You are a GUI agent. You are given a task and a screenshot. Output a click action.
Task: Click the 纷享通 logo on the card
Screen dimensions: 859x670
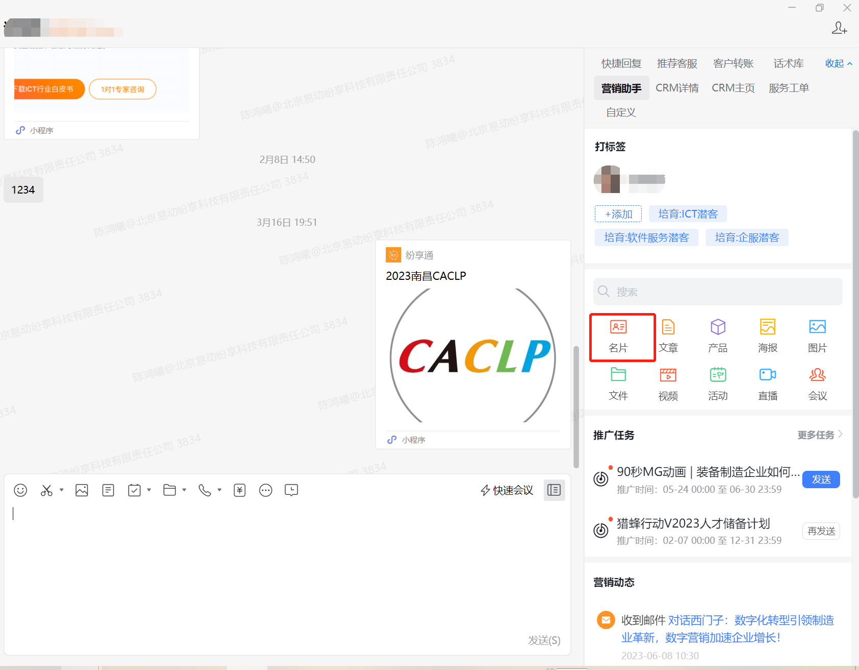[393, 255]
